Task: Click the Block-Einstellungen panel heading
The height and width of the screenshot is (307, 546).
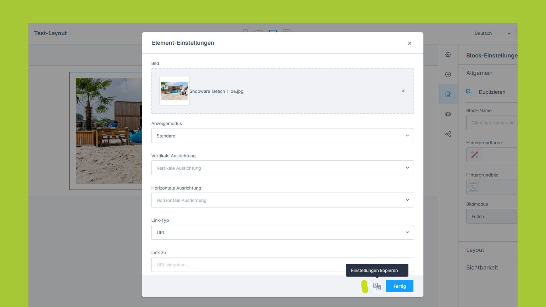Action: 492,56
